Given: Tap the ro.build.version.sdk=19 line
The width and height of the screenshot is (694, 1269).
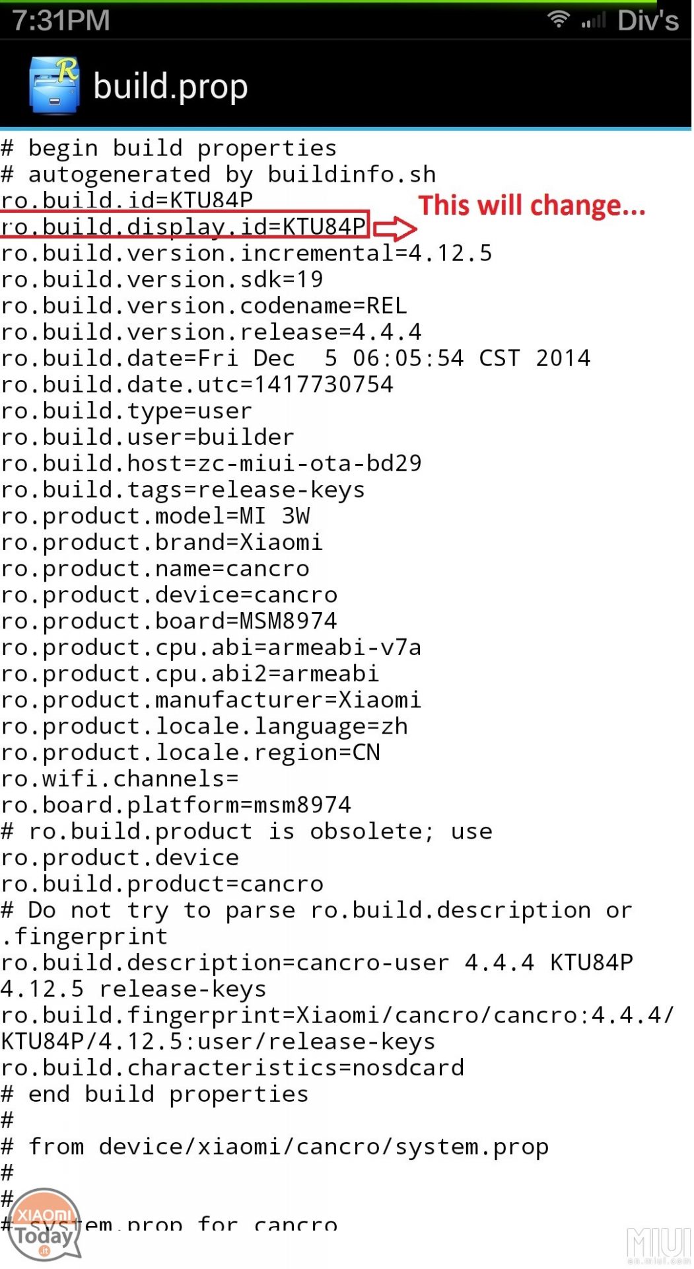Looking at the screenshot, I should click(162, 279).
